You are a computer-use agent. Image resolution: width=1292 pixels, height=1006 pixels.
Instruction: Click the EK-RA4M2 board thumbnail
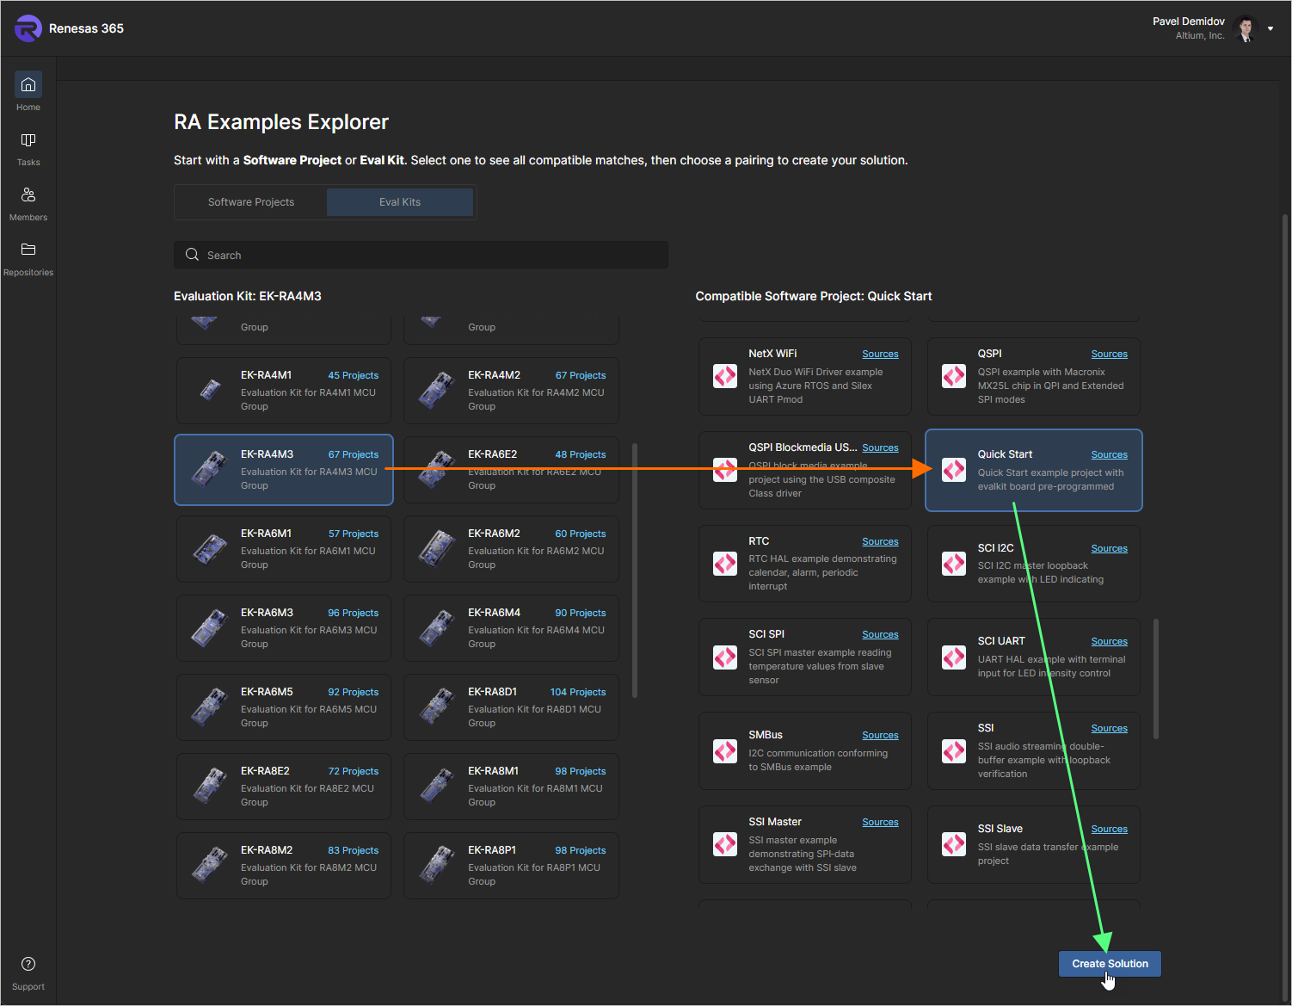click(x=437, y=390)
